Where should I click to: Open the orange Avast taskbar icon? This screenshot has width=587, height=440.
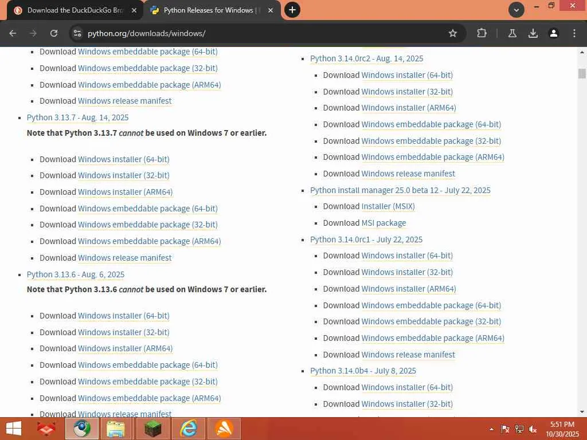(224, 429)
